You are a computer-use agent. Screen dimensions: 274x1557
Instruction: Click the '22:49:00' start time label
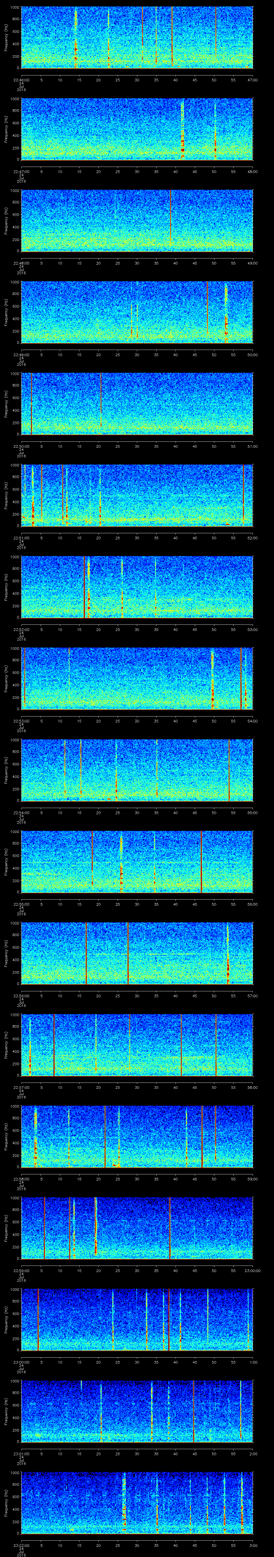point(21,354)
